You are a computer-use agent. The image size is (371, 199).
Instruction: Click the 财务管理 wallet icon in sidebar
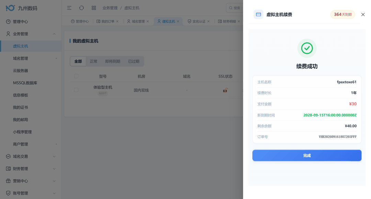8,169
